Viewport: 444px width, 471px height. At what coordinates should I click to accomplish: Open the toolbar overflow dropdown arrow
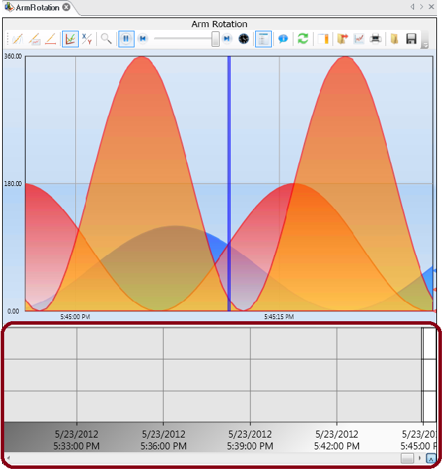coord(425,45)
